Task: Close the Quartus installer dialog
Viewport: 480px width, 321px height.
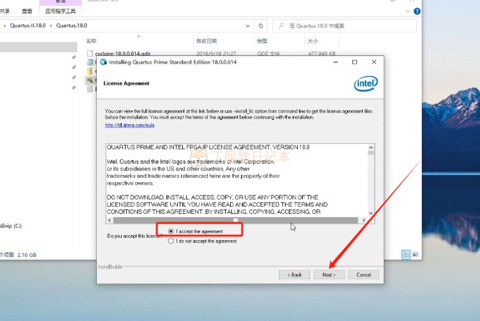Action: (374, 62)
